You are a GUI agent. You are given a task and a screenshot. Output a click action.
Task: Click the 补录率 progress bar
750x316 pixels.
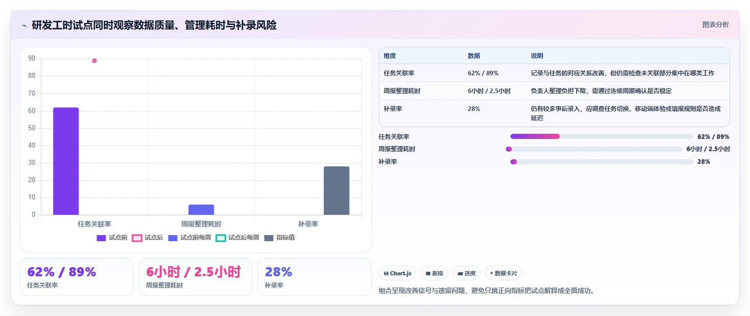602,162
